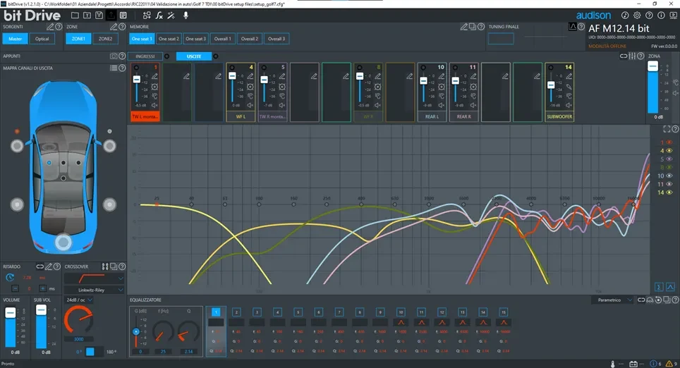Click the save floppy disk icon
The width and height of the screenshot is (680, 368).
point(99,16)
